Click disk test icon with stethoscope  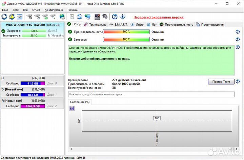[29, 17]
